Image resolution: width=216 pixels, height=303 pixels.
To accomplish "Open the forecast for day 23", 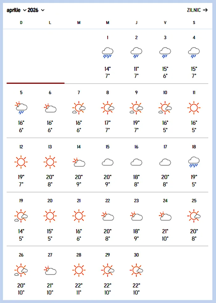I will click(136, 201).
